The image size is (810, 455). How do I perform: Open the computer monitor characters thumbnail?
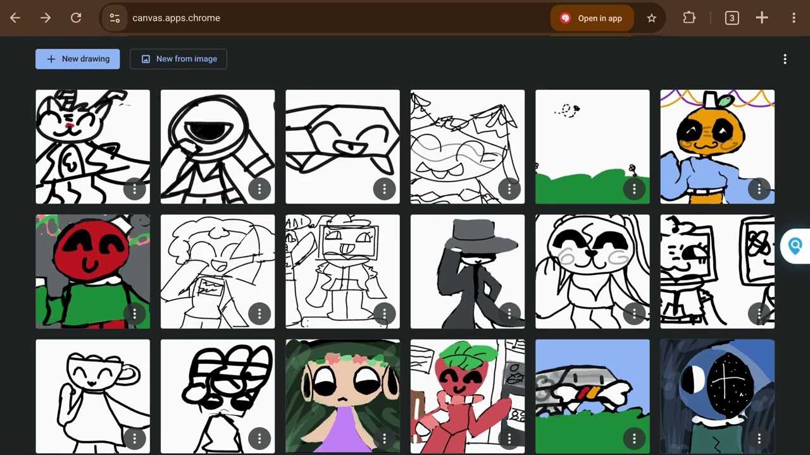tap(718, 272)
